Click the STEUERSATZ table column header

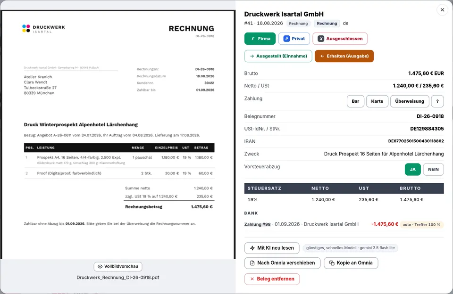tap(264, 188)
